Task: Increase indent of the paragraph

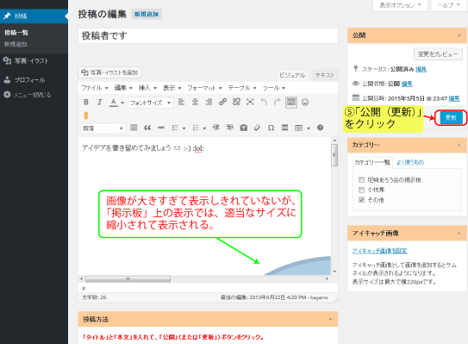Action: tap(229, 128)
